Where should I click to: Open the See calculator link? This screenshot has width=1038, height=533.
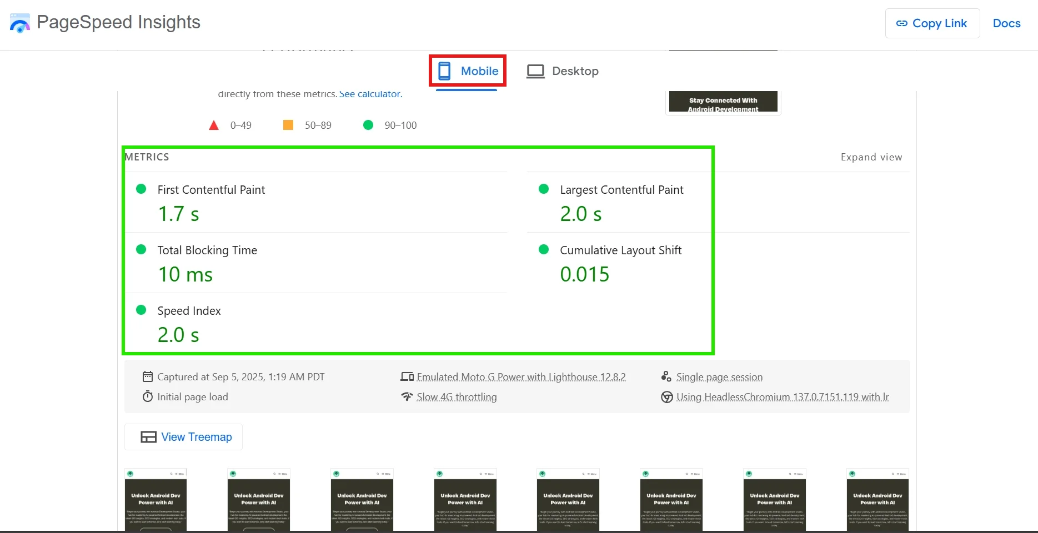point(370,94)
